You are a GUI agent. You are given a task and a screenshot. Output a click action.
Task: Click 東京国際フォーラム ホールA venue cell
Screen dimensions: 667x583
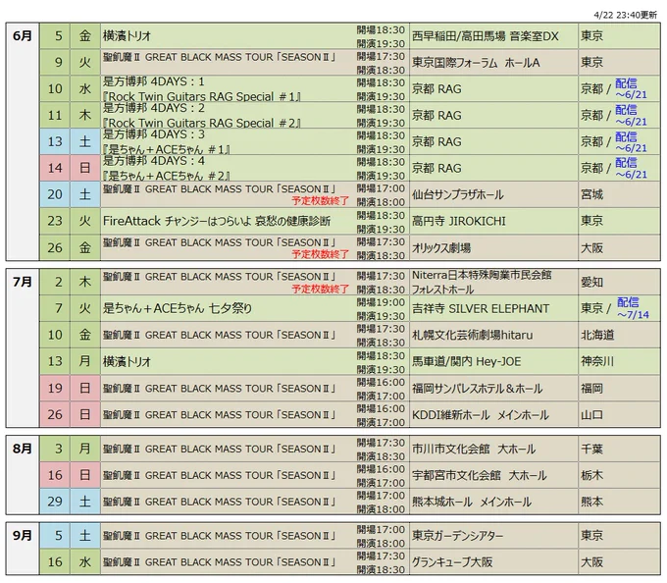coord(493,63)
